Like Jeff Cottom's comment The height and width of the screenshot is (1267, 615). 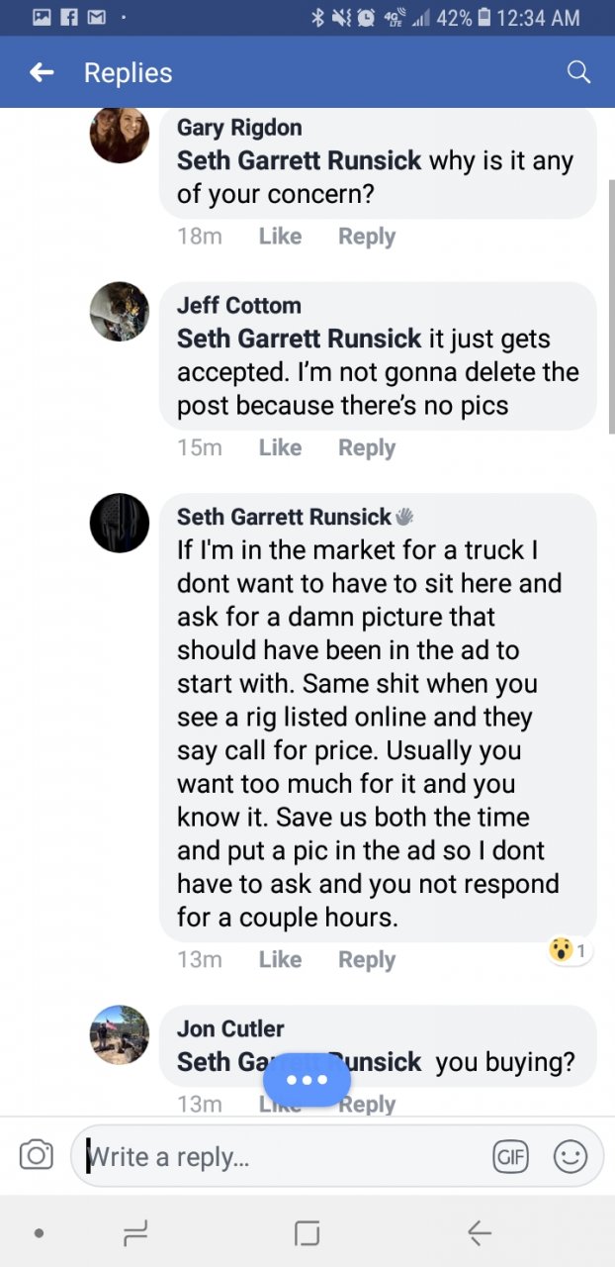click(x=280, y=447)
